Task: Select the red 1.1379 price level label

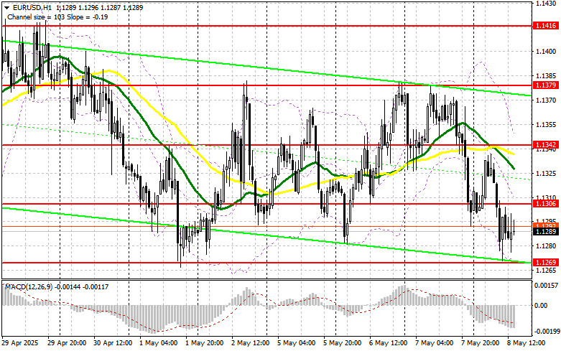Action: coord(545,85)
